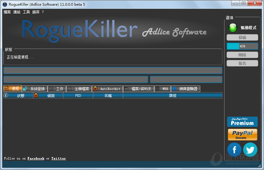Click the hazard icon in 偵測 header
Viewport: 264px width, 170px height.
pyautogui.click(x=36, y=96)
